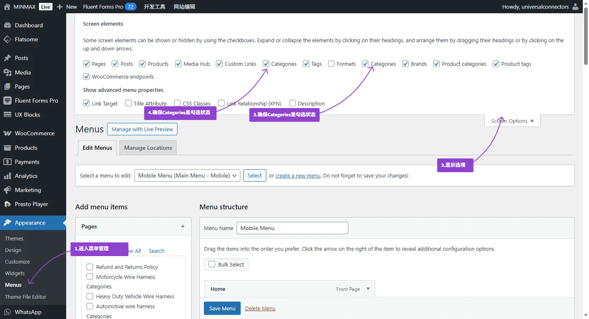Click the WooCommerce icon in sidebar
This screenshot has width=589, height=319.
7,134
